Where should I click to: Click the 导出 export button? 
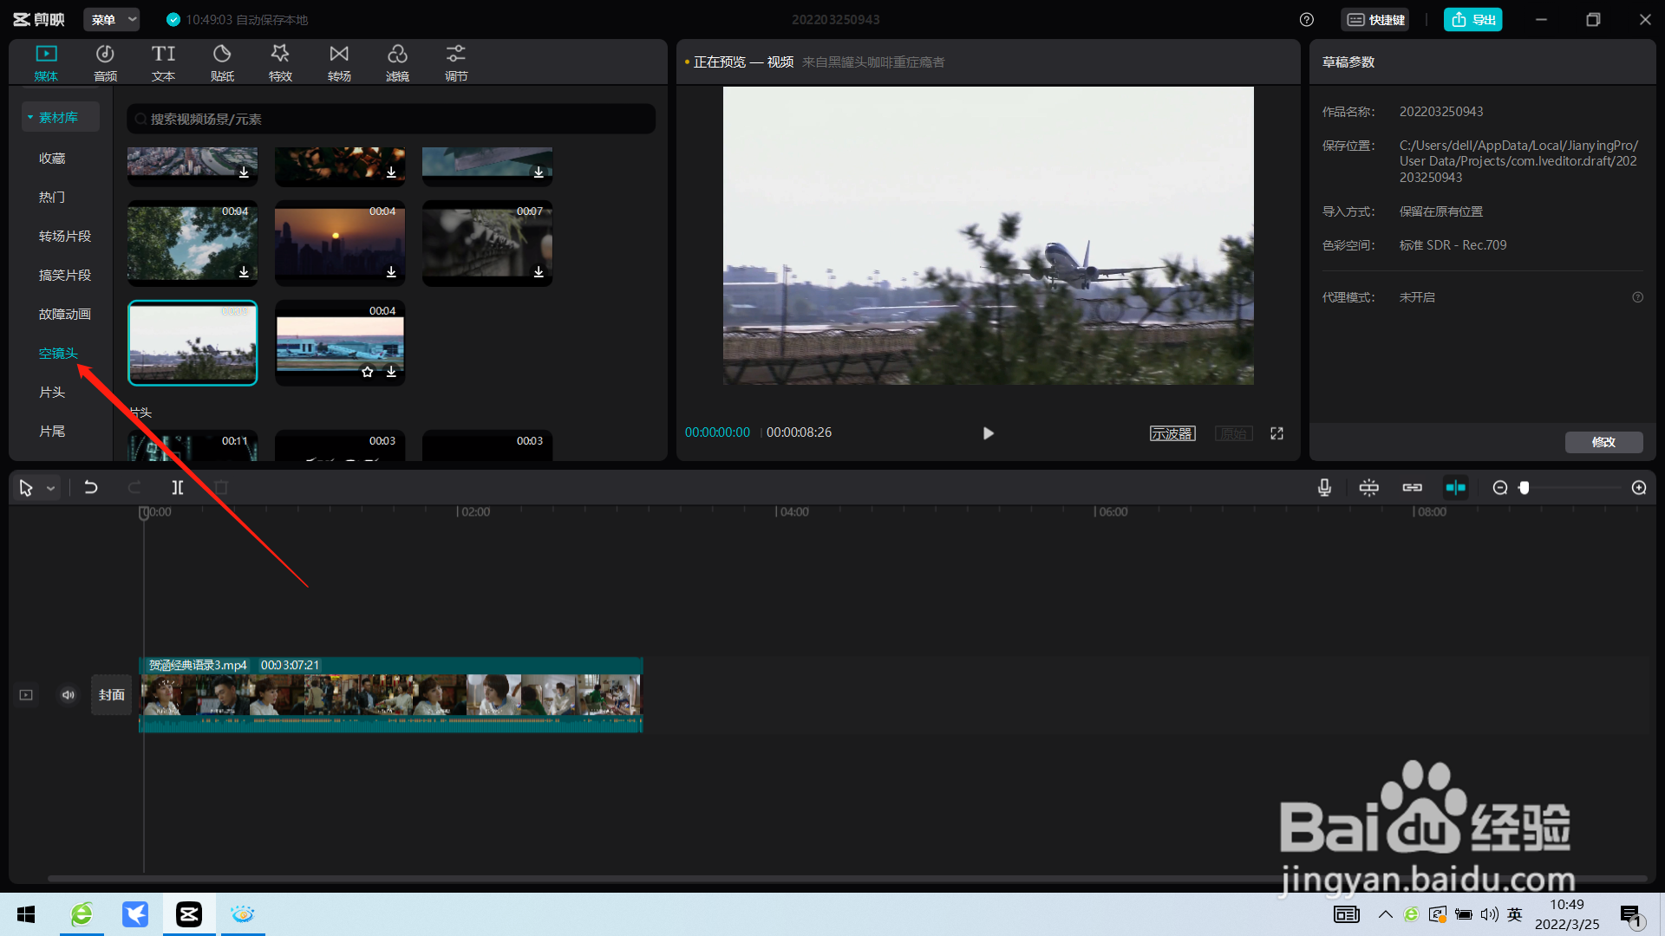tap(1472, 19)
